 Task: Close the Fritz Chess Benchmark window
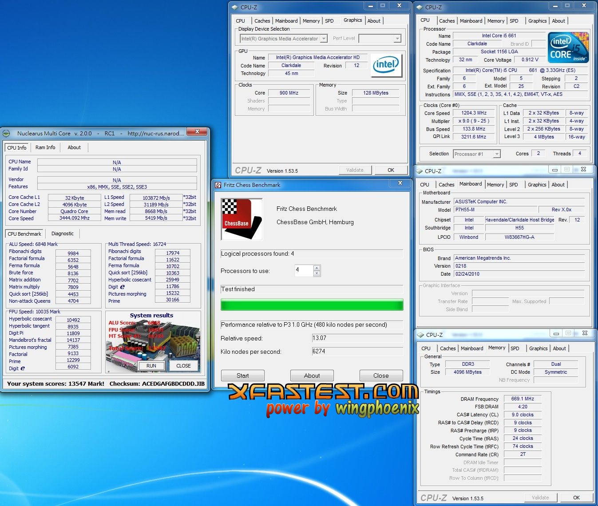tap(400, 183)
